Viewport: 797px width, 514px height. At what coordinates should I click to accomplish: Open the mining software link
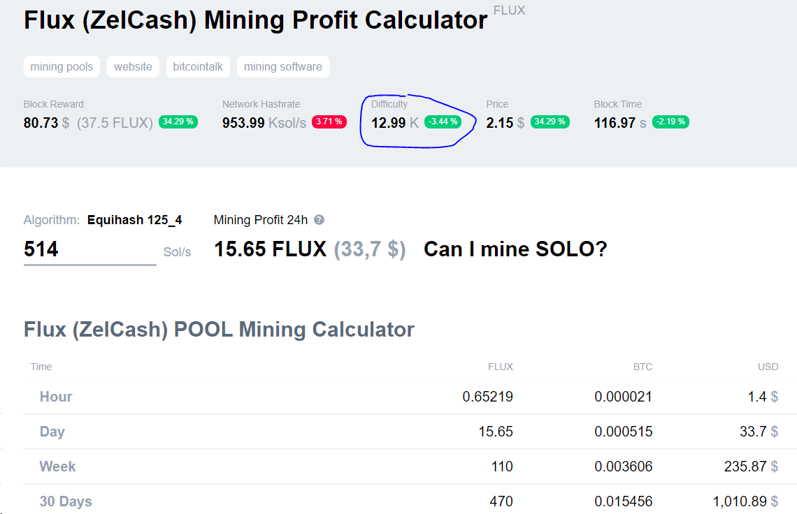[x=282, y=66]
